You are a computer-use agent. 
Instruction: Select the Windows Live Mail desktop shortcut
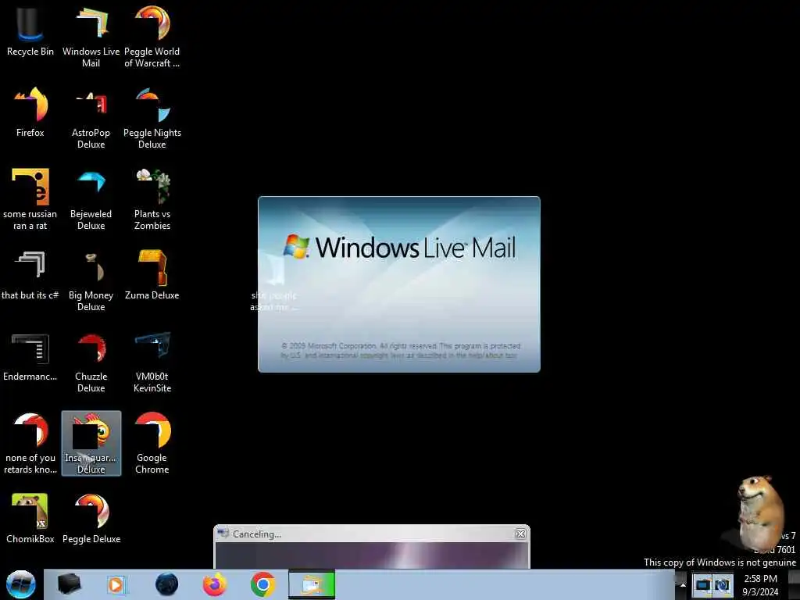[x=91, y=36]
